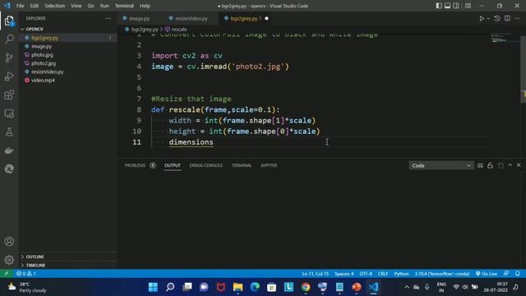Toggle secondary side bar layout
Image resolution: width=526 pixels, height=296 pixels.
pyautogui.click(x=456, y=6)
